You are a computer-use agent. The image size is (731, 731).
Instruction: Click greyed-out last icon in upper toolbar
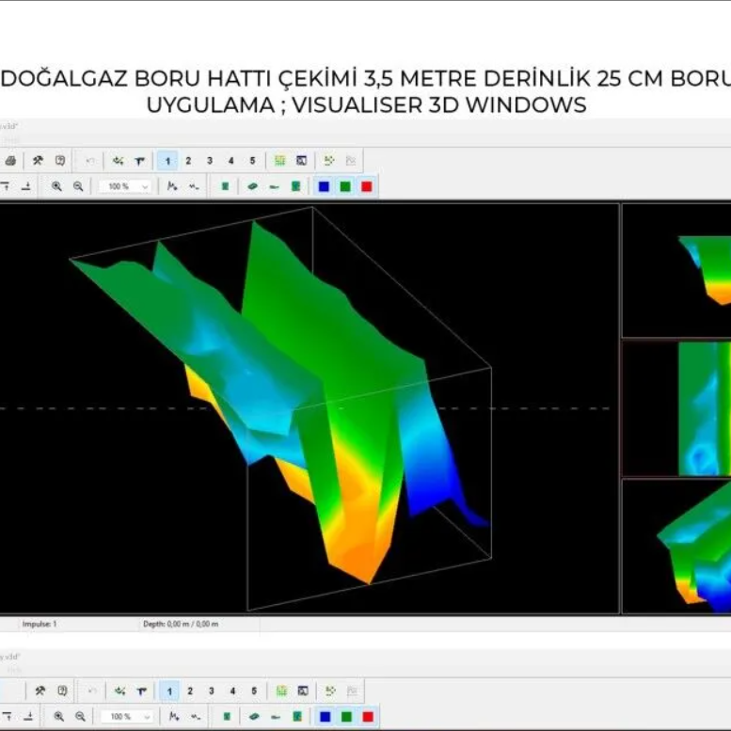point(351,161)
